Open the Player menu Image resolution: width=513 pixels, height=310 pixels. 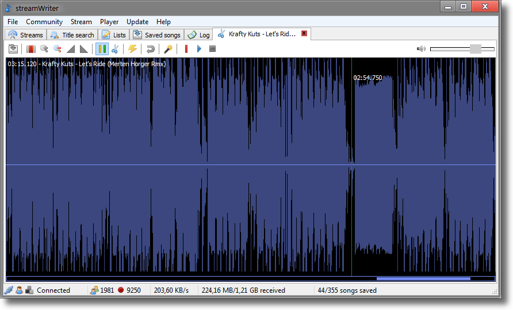109,22
